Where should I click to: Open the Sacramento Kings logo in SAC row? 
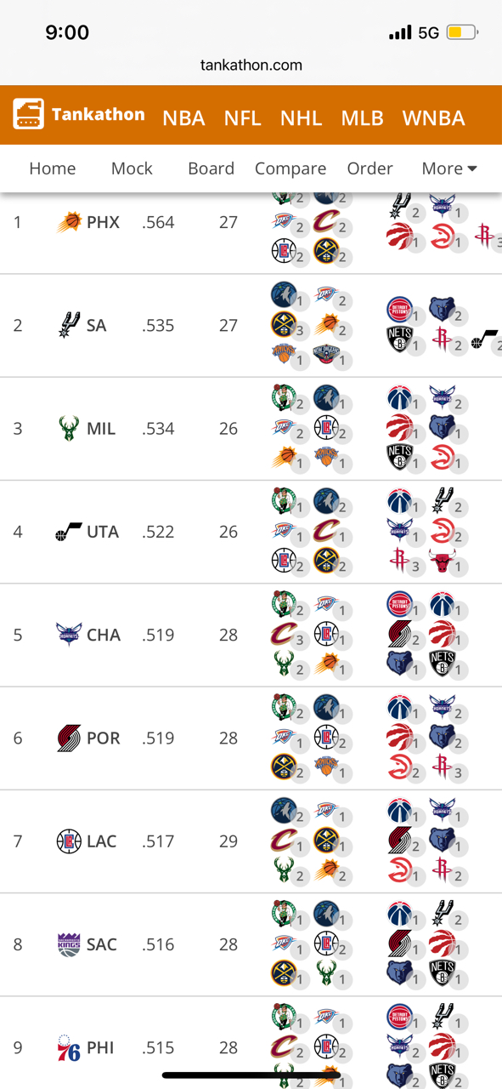tap(69, 944)
